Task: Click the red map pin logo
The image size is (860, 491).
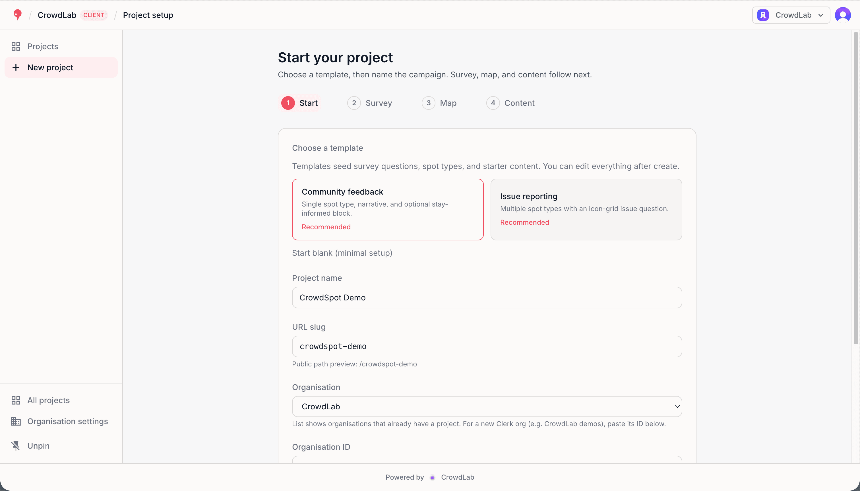Action: 18,15
